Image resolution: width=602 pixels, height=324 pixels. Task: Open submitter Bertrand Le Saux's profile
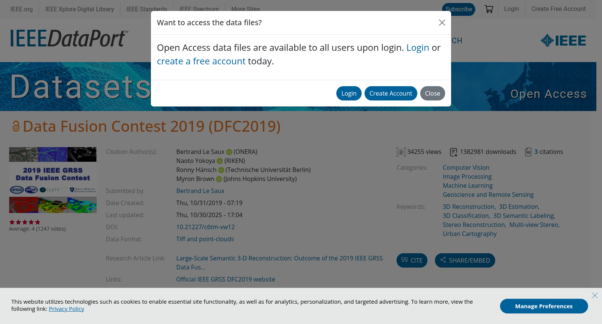tap(200, 191)
